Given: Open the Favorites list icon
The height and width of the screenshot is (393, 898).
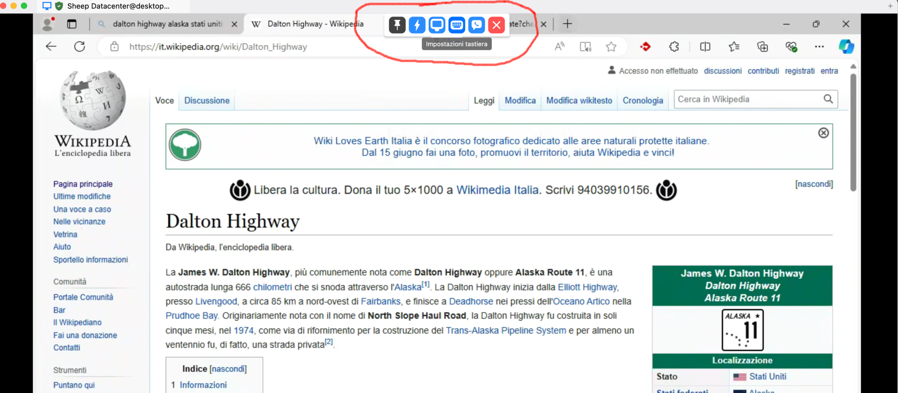Looking at the screenshot, I should (x=734, y=47).
